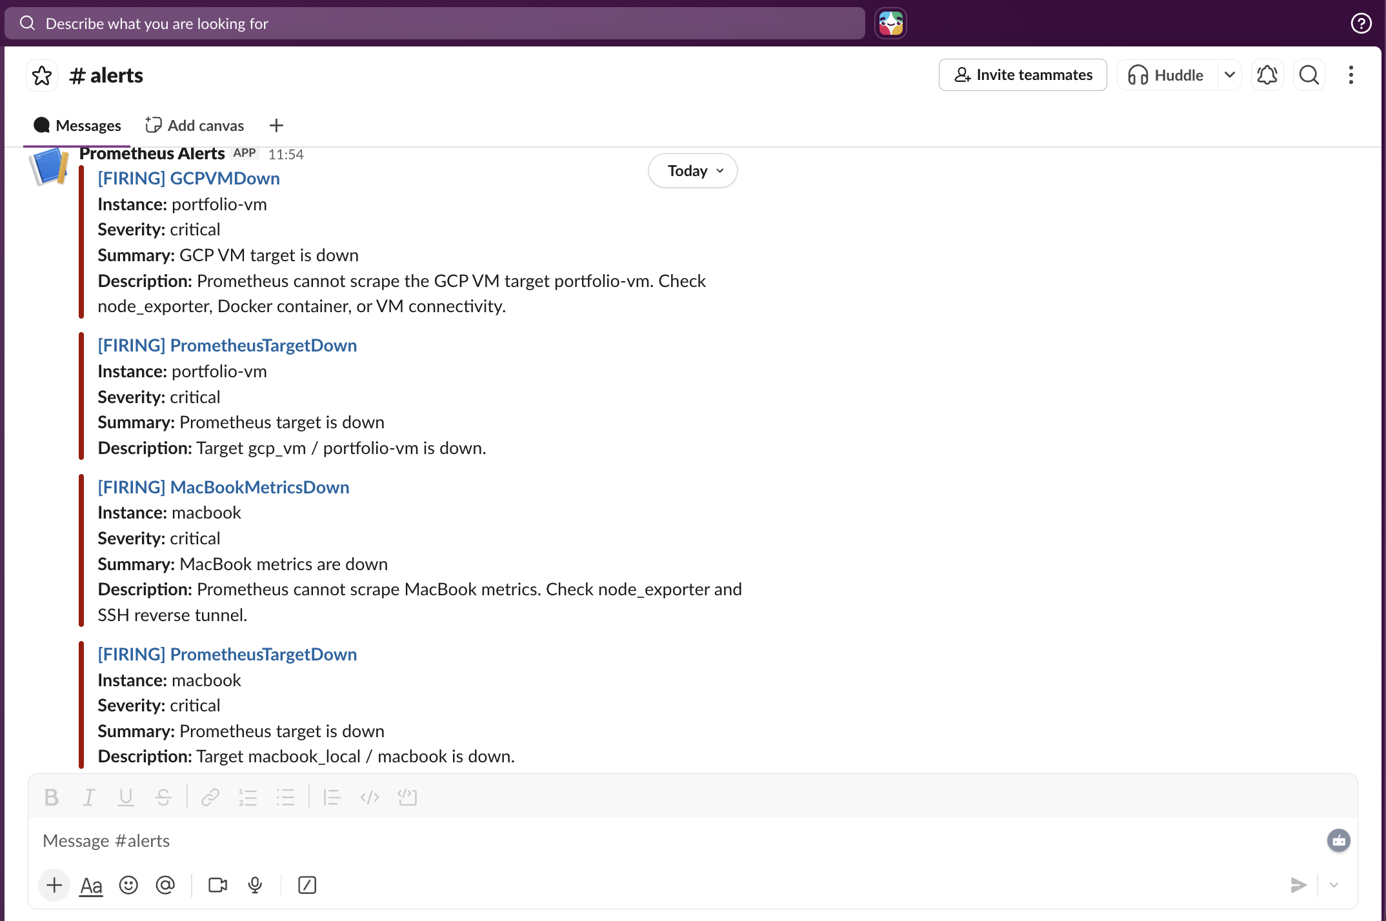This screenshot has height=921, width=1386.
Task: Invite teammates to the channel
Action: [x=1023, y=75]
